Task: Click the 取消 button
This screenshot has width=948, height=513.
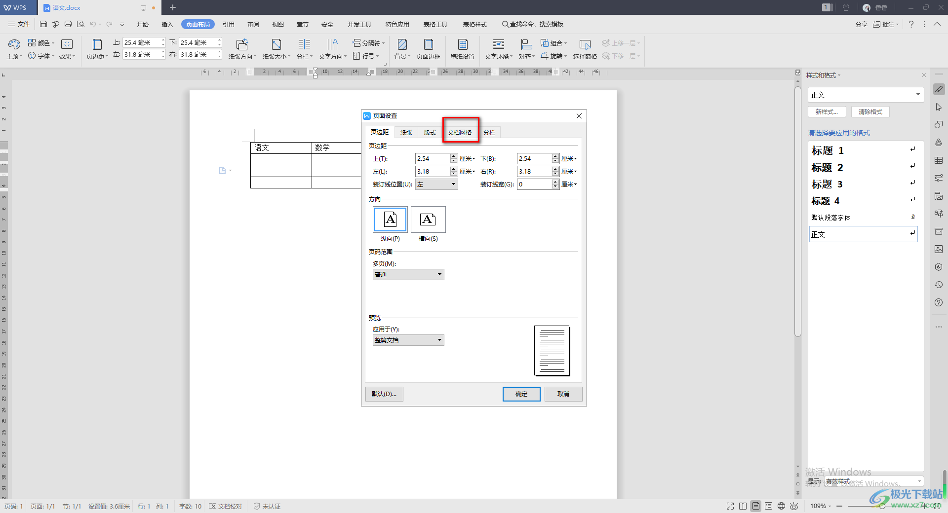Action: pyautogui.click(x=563, y=394)
